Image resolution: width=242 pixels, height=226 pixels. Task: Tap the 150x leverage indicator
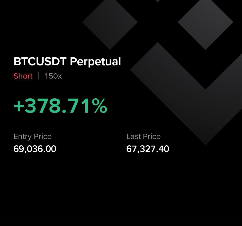53,76
